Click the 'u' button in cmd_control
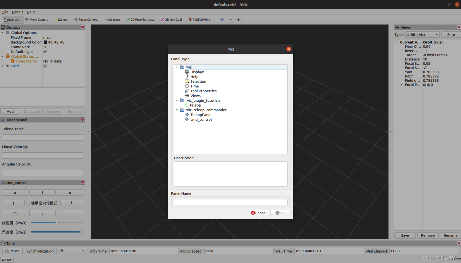 pos(15,192)
